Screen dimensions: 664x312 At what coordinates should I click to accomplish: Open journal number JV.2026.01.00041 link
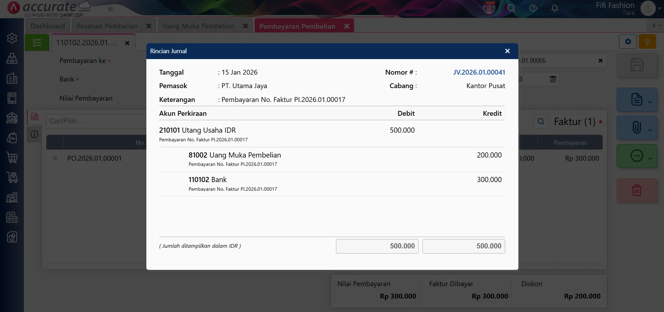coord(479,72)
